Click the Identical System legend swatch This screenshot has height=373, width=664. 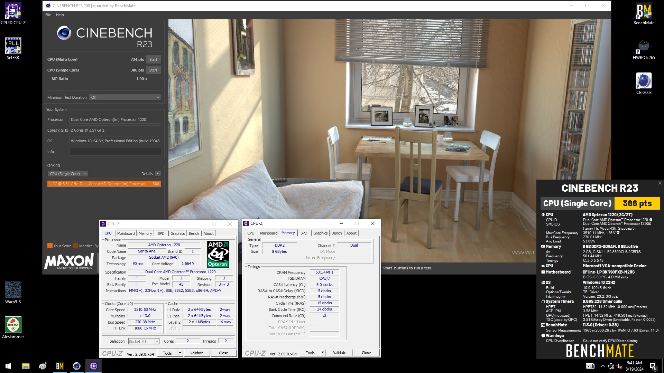point(76,246)
